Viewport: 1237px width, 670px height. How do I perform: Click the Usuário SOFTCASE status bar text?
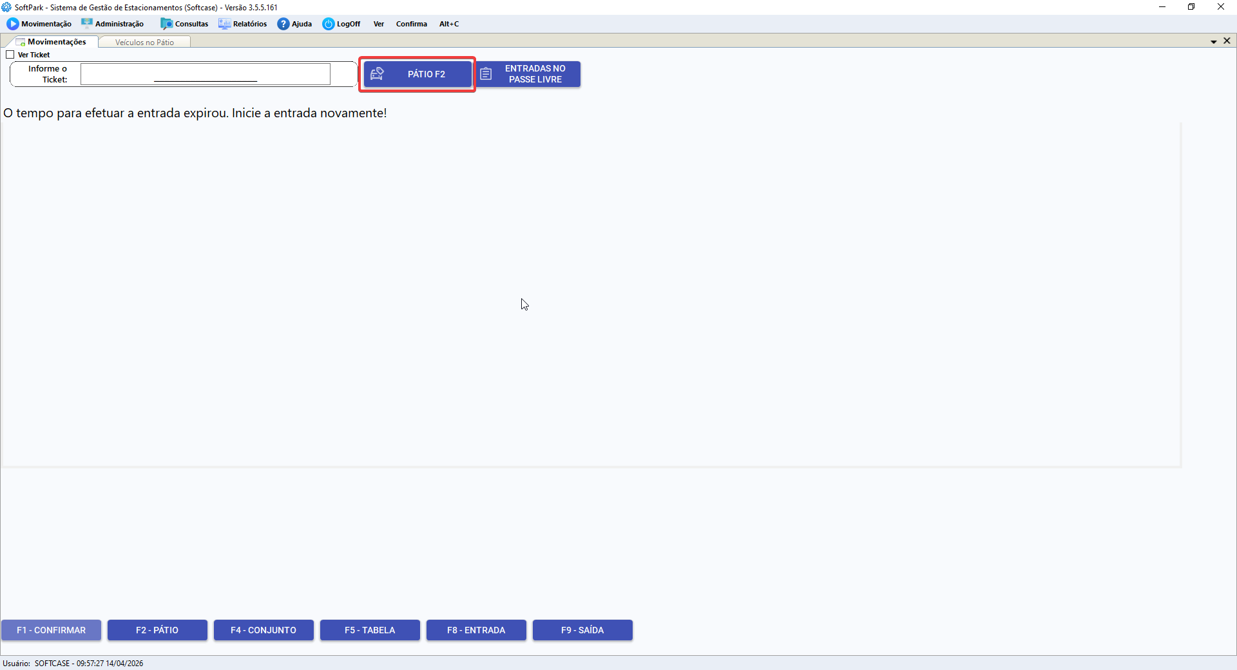click(73, 664)
